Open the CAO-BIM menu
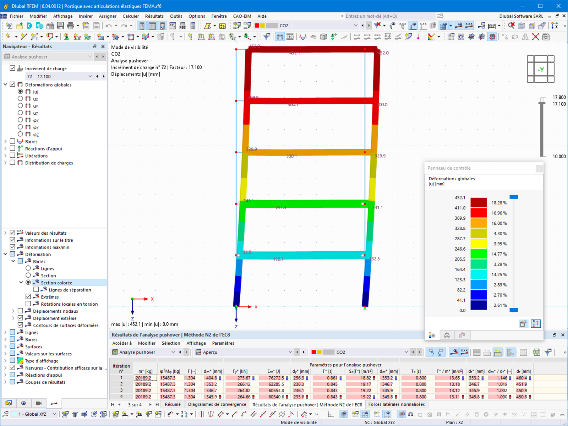Viewport: 568px width, 426px height. 242,16
